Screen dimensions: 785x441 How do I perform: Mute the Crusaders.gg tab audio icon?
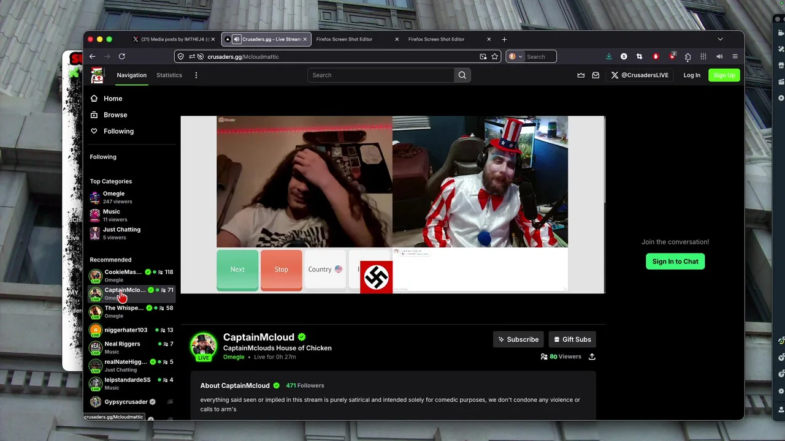tap(235, 39)
